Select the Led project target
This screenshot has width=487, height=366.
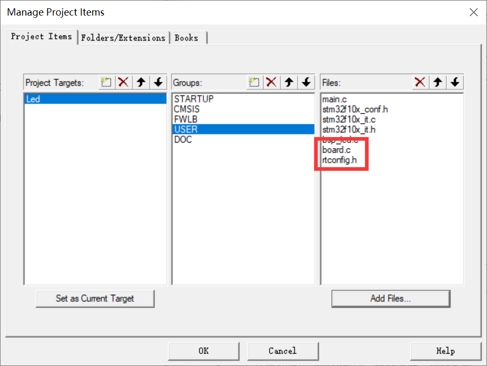95,99
